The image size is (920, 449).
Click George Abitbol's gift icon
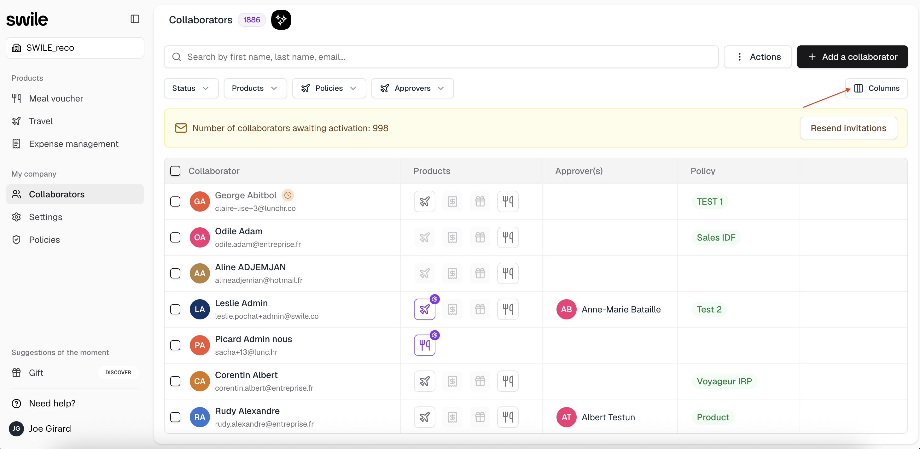point(480,201)
